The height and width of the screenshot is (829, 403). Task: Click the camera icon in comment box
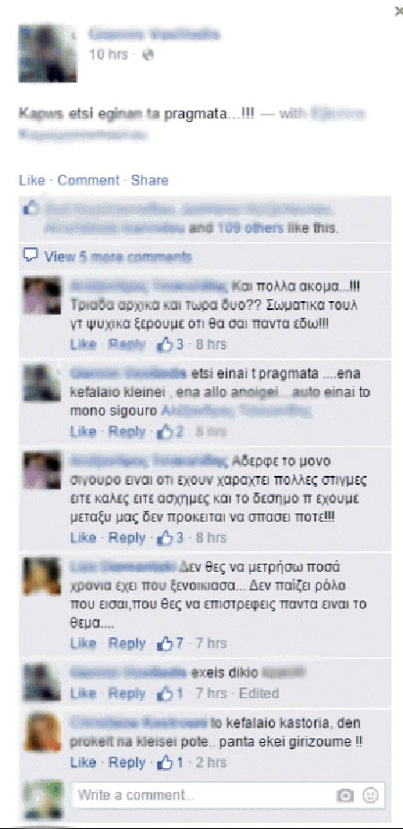click(x=345, y=795)
